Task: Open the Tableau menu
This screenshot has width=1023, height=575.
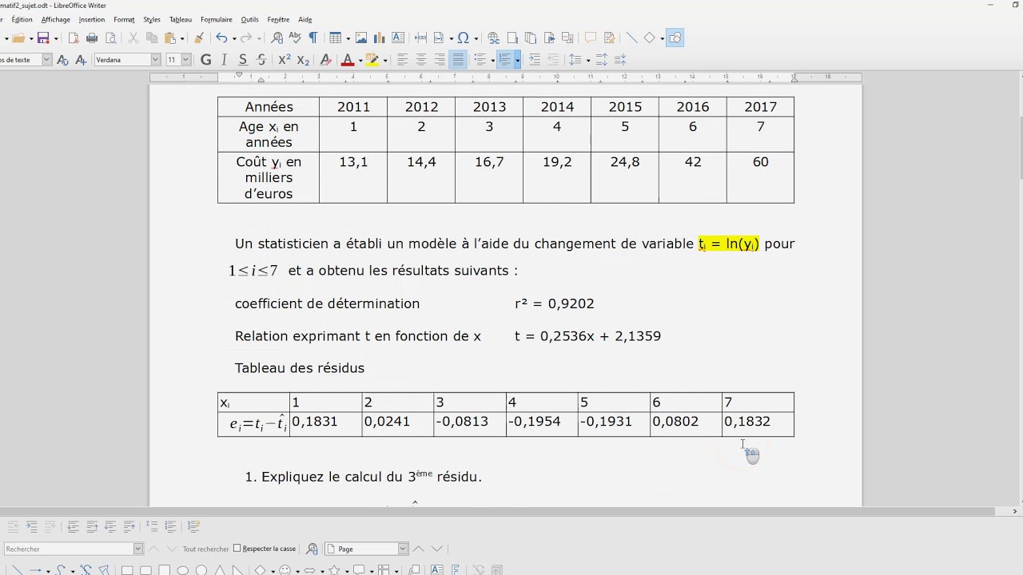Action: [181, 19]
